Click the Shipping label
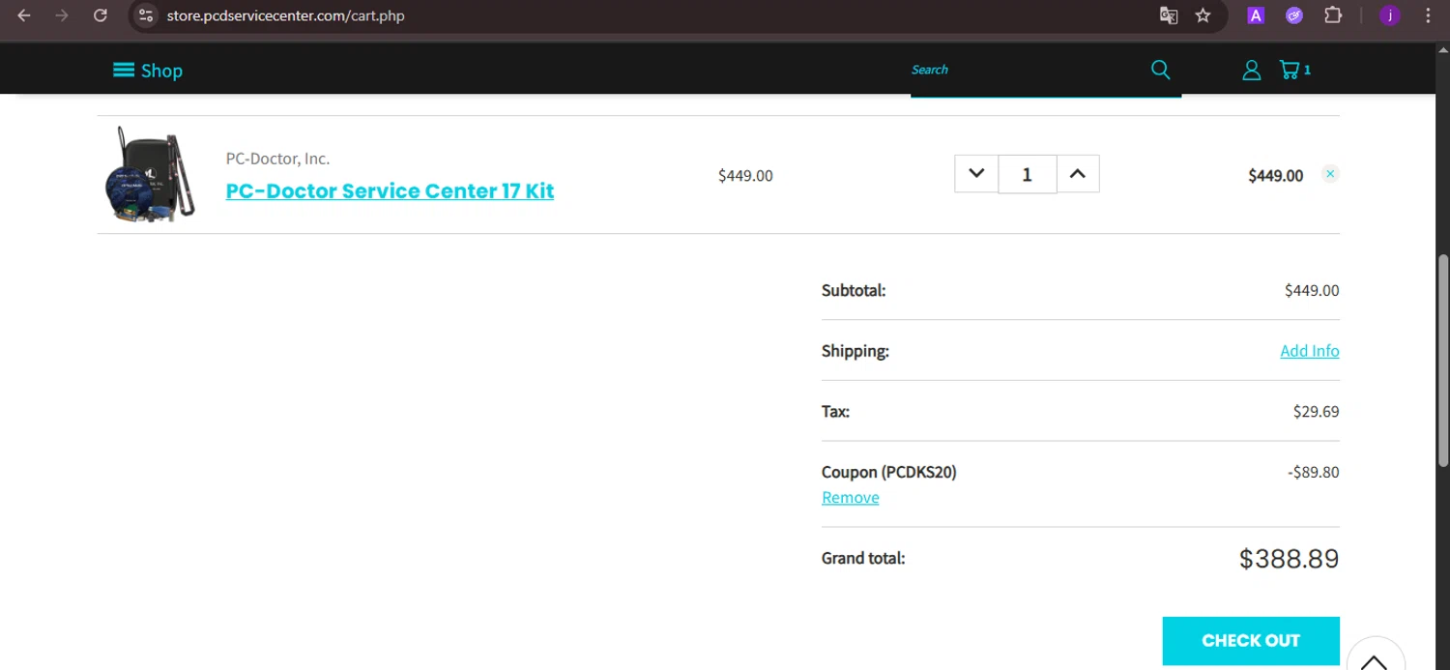The height and width of the screenshot is (670, 1450). pos(855,351)
